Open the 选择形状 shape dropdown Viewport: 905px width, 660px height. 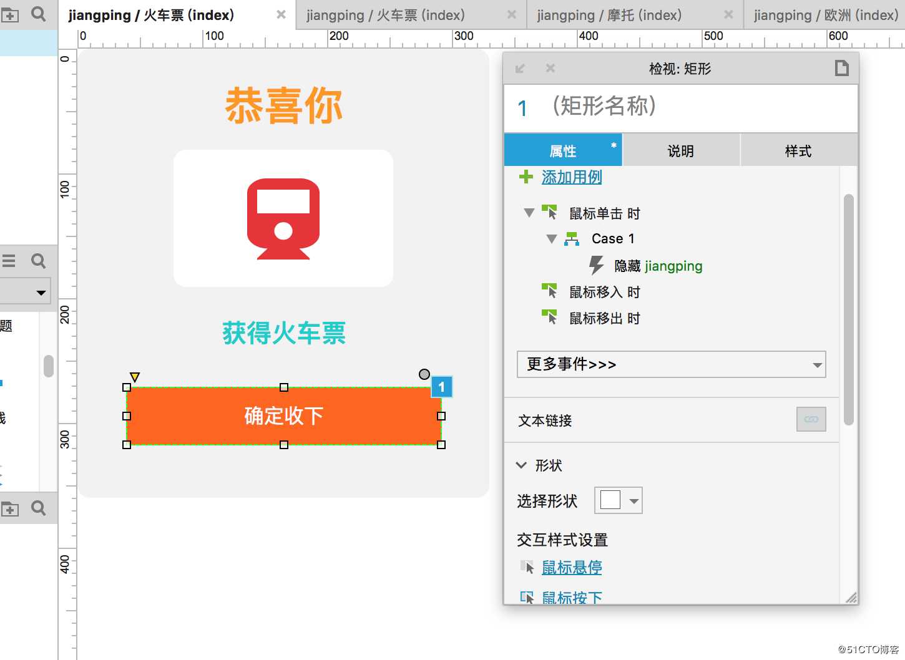tap(618, 500)
